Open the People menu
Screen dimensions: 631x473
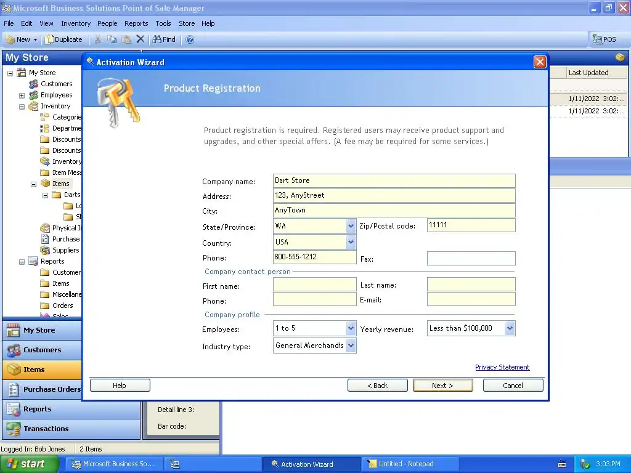click(107, 23)
